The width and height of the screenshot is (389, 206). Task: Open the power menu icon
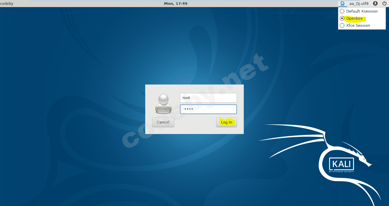pos(384,4)
